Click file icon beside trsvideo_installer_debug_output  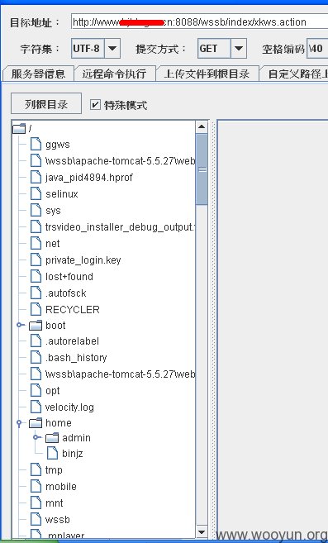pyautogui.click(x=36, y=226)
